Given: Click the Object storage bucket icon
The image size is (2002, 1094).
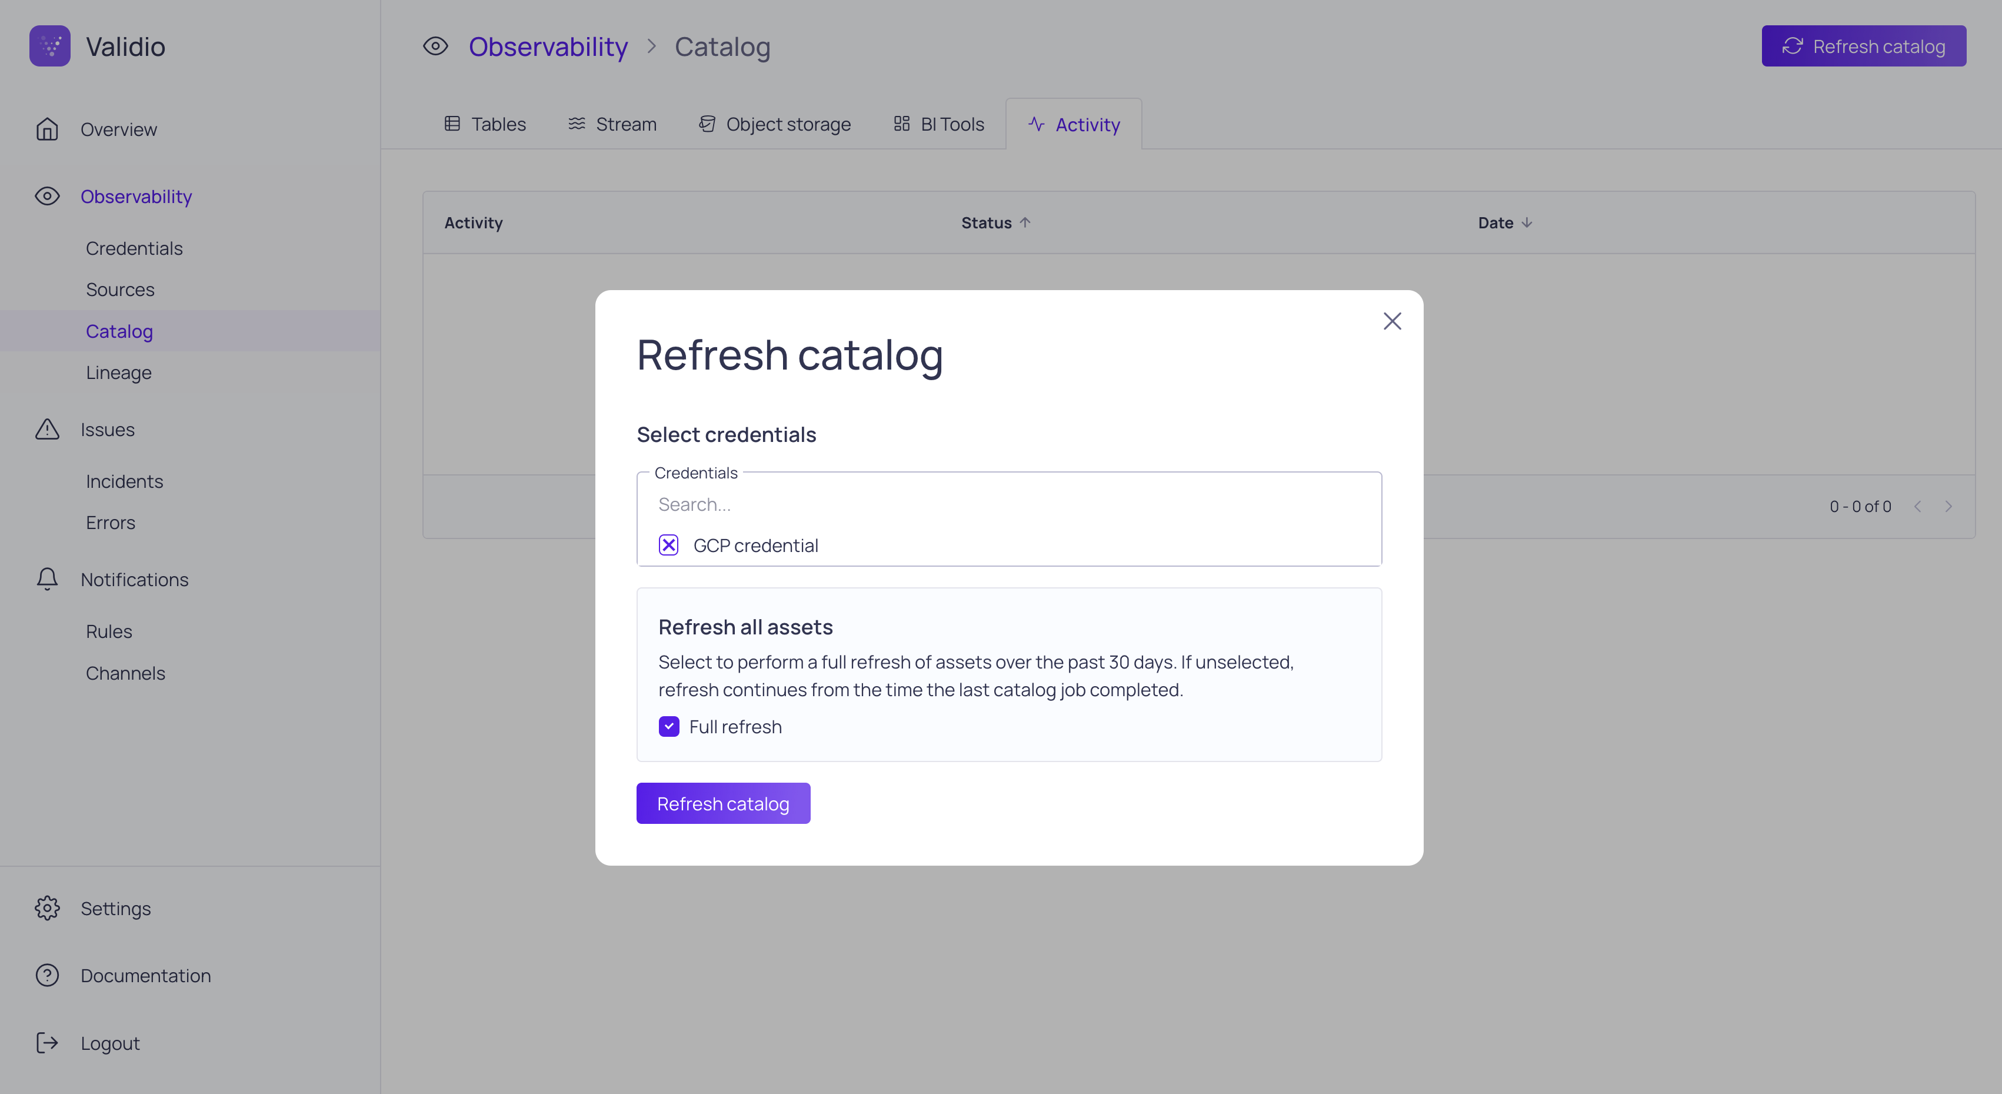Looking at the screenshot, I should 707,124.
